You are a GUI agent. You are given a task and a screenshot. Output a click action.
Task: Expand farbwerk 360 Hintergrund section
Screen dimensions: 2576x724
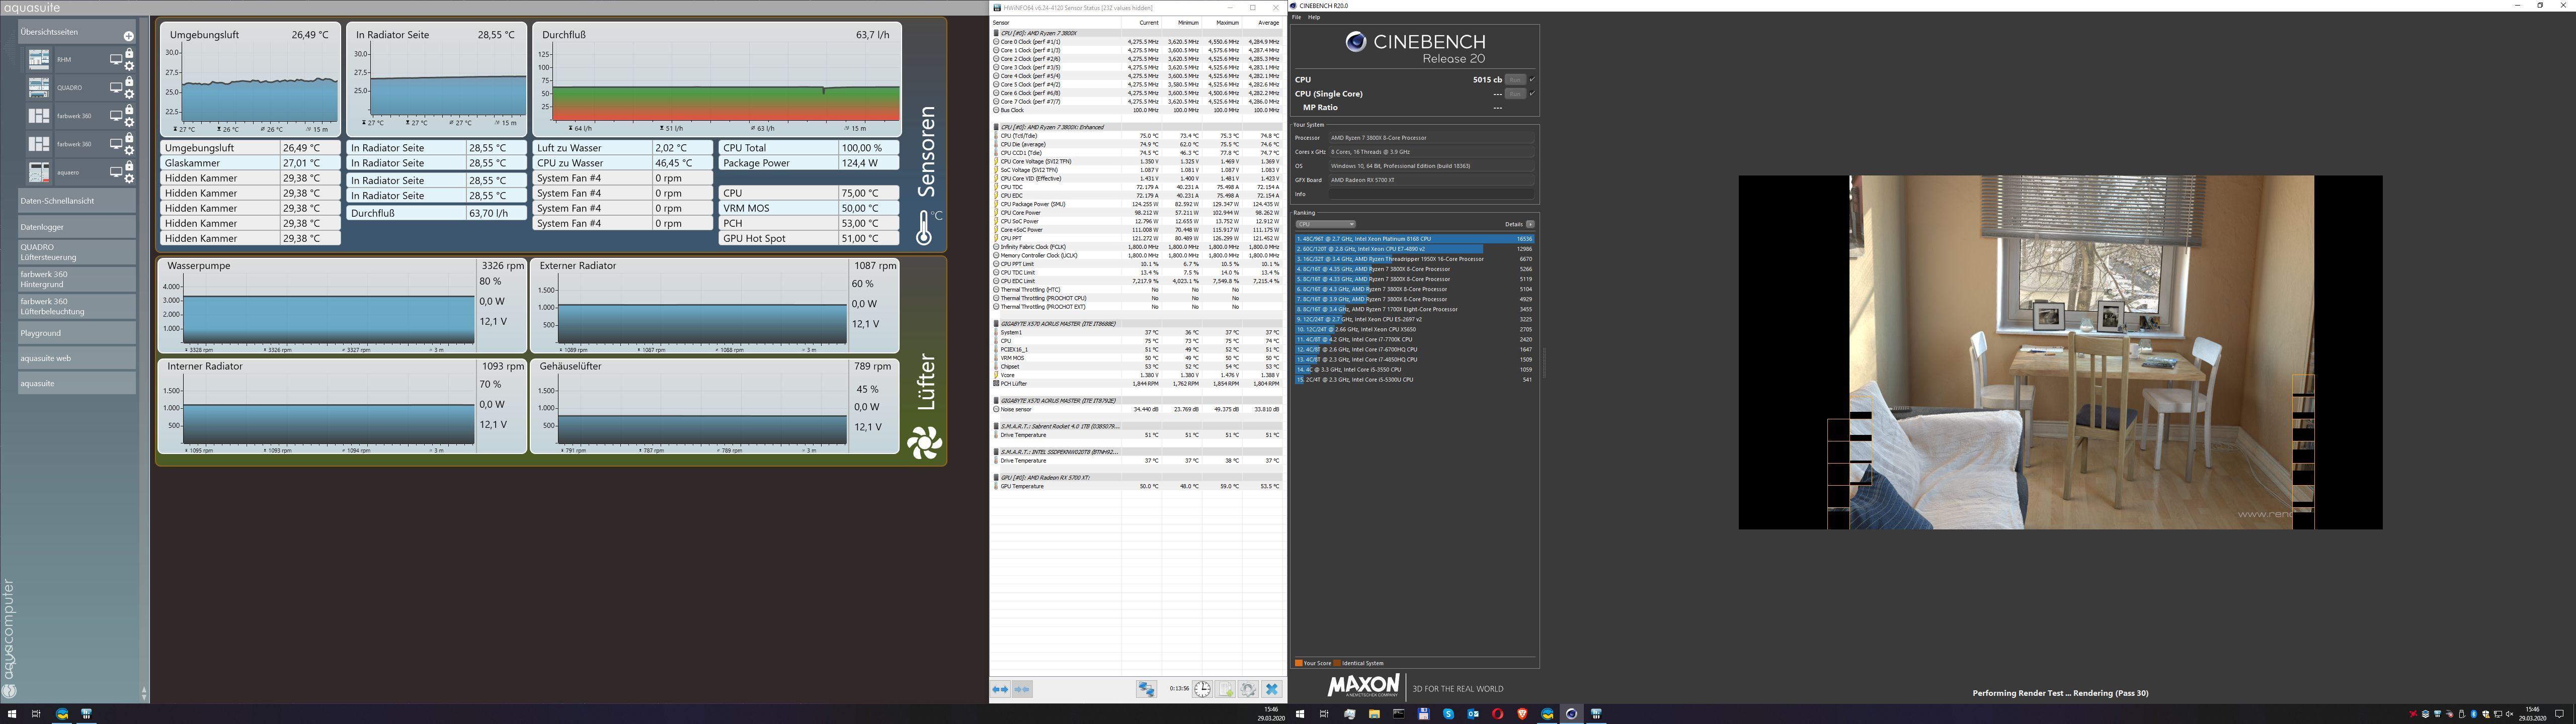tap(77, 279)
